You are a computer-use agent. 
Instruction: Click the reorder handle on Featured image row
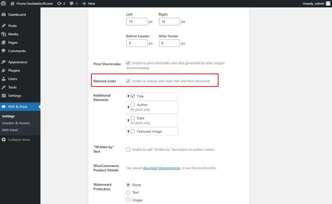click(x=128, y=131)
